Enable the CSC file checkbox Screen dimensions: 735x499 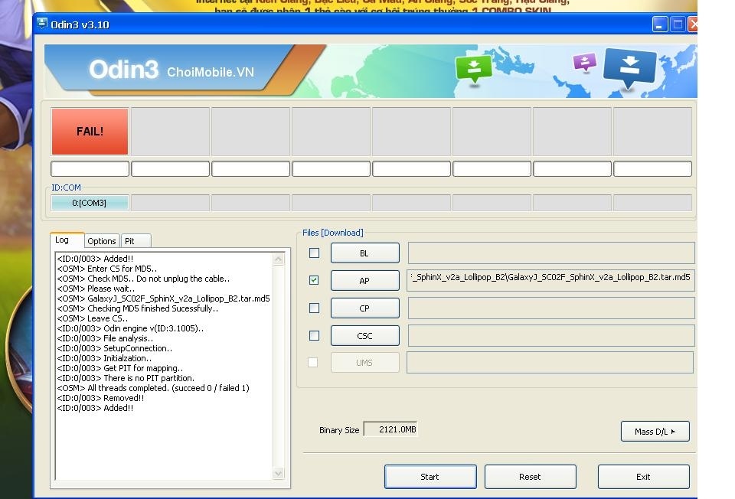click(314, 335)
